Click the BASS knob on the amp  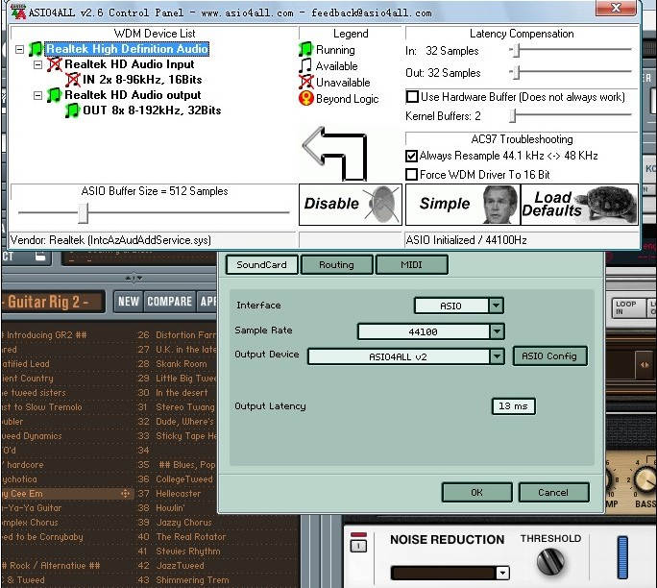[x=645, y=479]
